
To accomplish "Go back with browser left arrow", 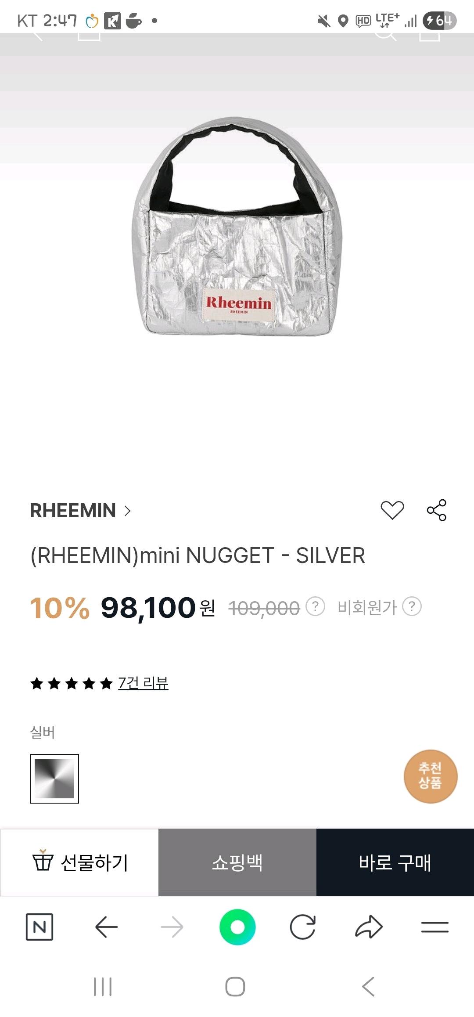I will coord(106,927).
